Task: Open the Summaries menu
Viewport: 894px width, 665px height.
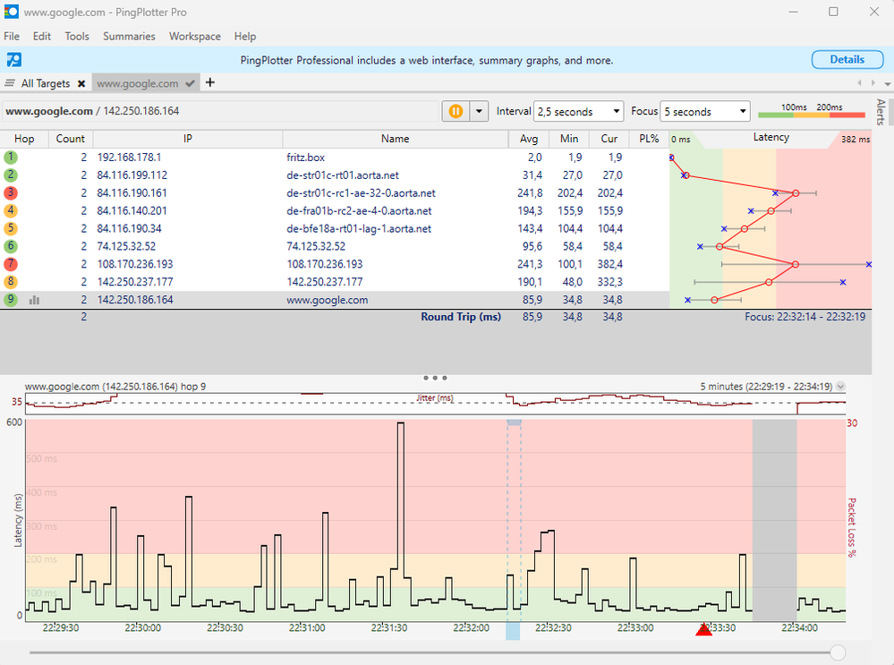Action: click(x=129, y=37)
